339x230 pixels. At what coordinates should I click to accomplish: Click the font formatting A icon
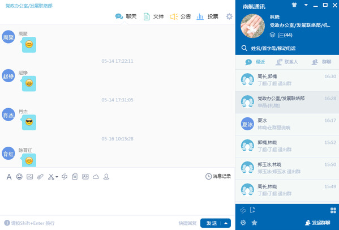(9, 177)
